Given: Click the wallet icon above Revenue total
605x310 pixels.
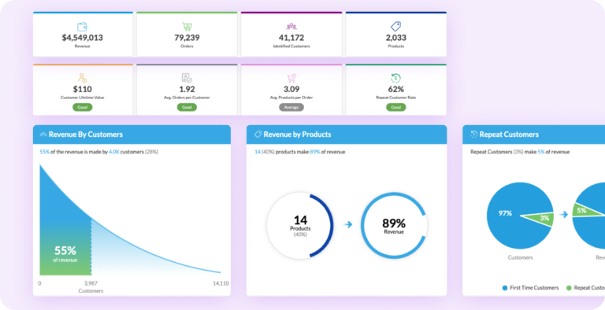Looking at the screenshot, I should click(82, 27).
